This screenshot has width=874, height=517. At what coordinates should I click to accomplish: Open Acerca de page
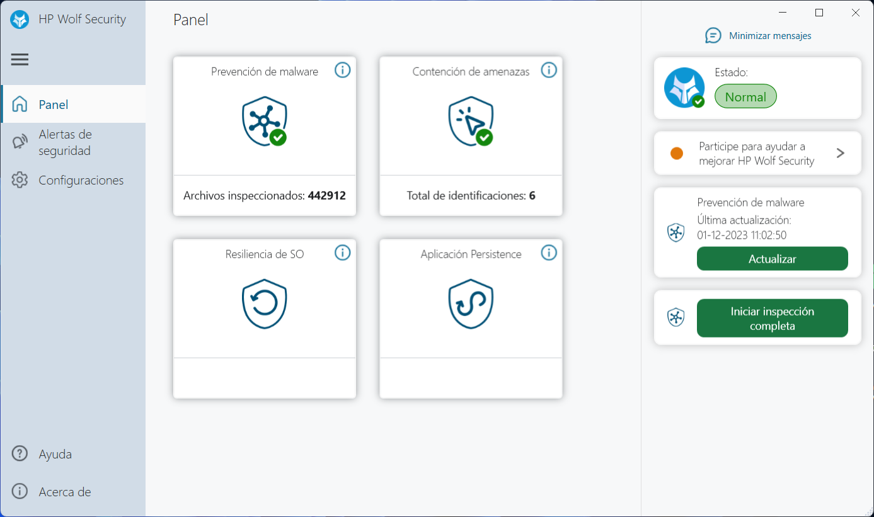pyautogui.click(x=73, y=492)
